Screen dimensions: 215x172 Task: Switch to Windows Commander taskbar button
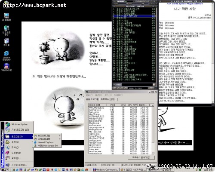point(106,170)
